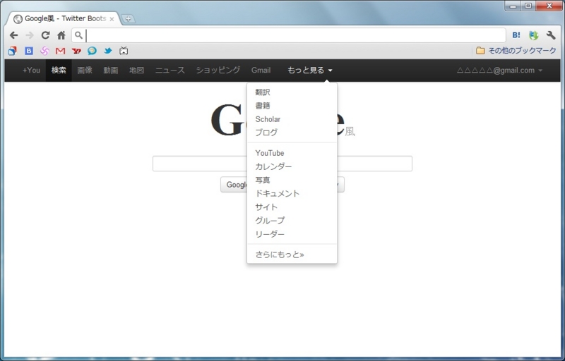The image size is (565, 361).
Task: Choose グループ from the dropdown menu
Action: click(270, 221)
